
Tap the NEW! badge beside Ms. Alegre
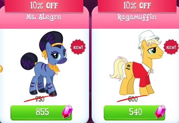(78, 47)
